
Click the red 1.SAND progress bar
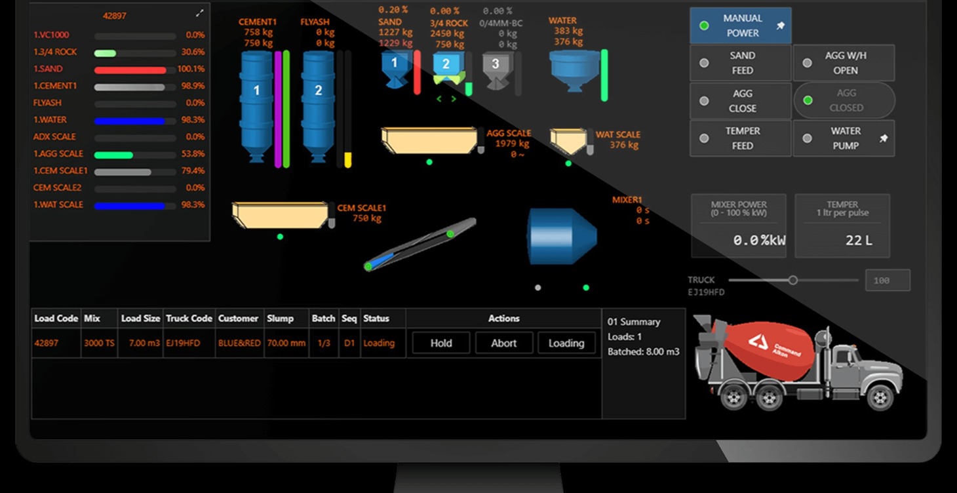pyautogui.click(x=135, y=69)
